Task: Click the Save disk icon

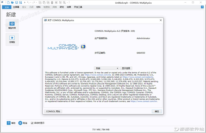Action: (x=17, y=3)
